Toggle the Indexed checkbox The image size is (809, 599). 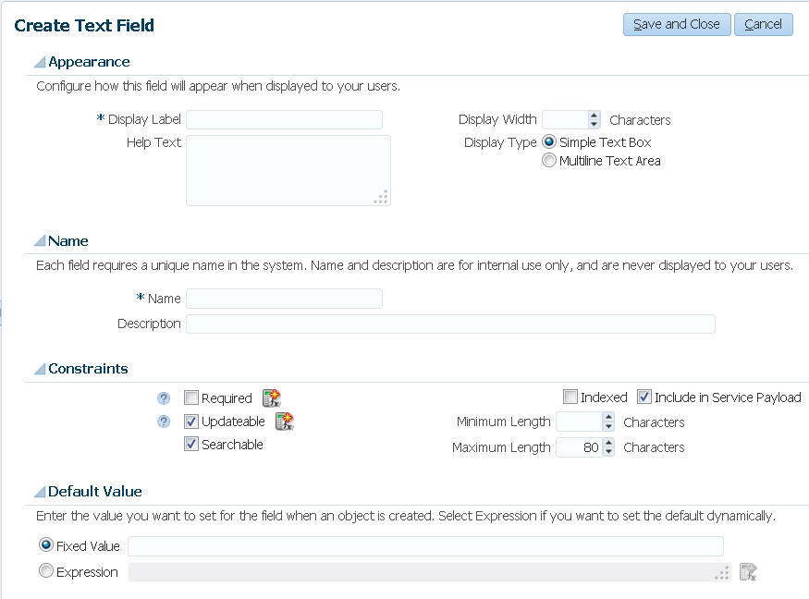tap(570, 397)
